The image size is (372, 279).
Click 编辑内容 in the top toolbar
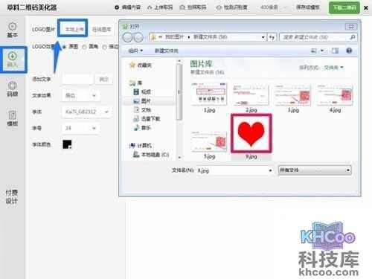(127, 7)
